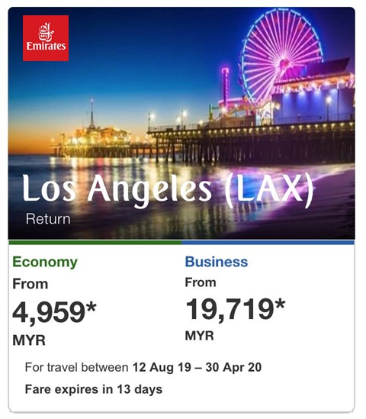This screenshot has height=419, width=366.
Task: Open the Los Angeles pier photo
Action: coord(181,123)
